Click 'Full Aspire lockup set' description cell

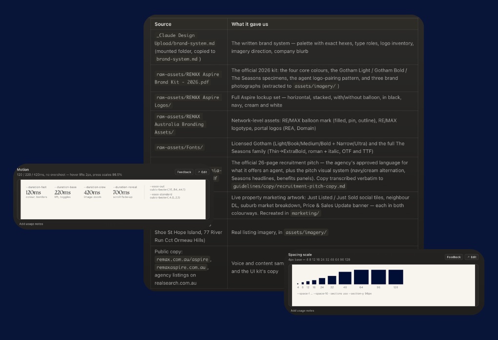(322, 101)
